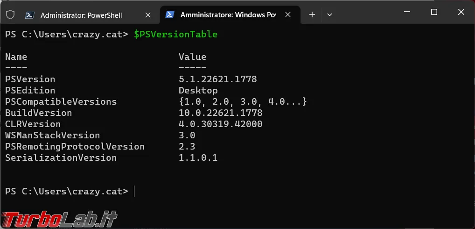Switch to the Administrator: PowerShell tab

[81, 15]
